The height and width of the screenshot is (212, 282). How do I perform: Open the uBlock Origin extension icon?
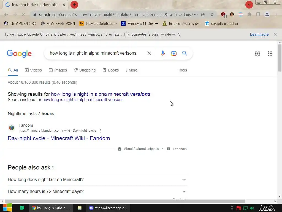223,15
